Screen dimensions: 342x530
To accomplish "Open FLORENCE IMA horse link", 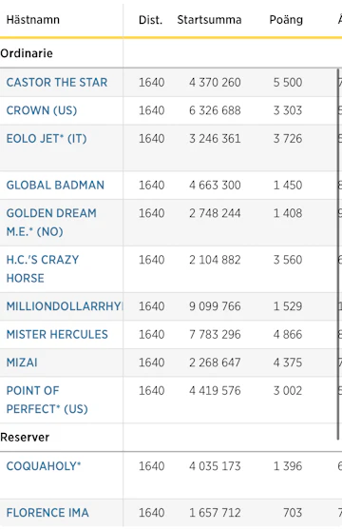I will 47,513.
